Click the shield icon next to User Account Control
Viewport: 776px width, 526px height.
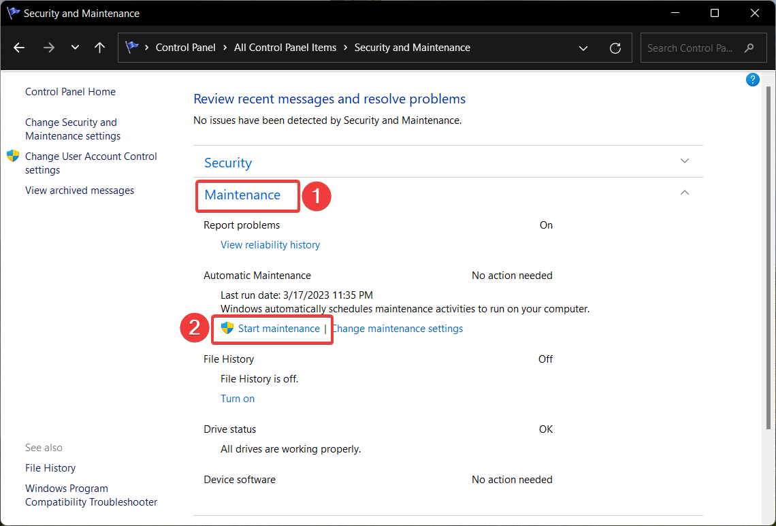(x=12, y=156)
